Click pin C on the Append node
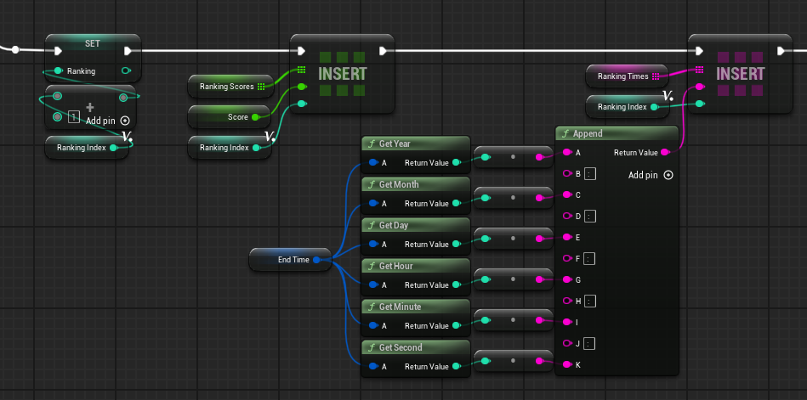This screenshot has width=807, height=400. click(x=567, y=194)
